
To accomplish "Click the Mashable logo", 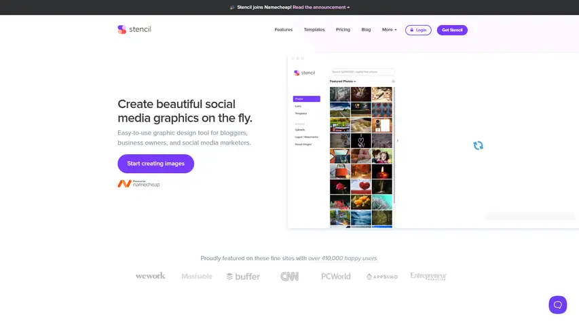I will [197, 276].
